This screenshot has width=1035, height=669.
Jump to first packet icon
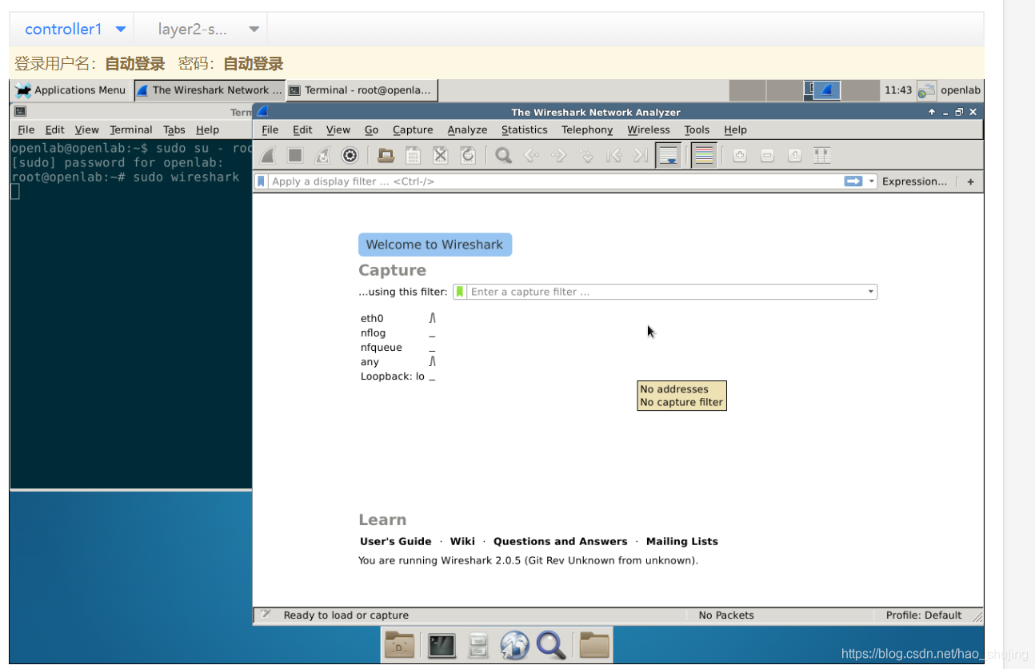pos(613,155)
